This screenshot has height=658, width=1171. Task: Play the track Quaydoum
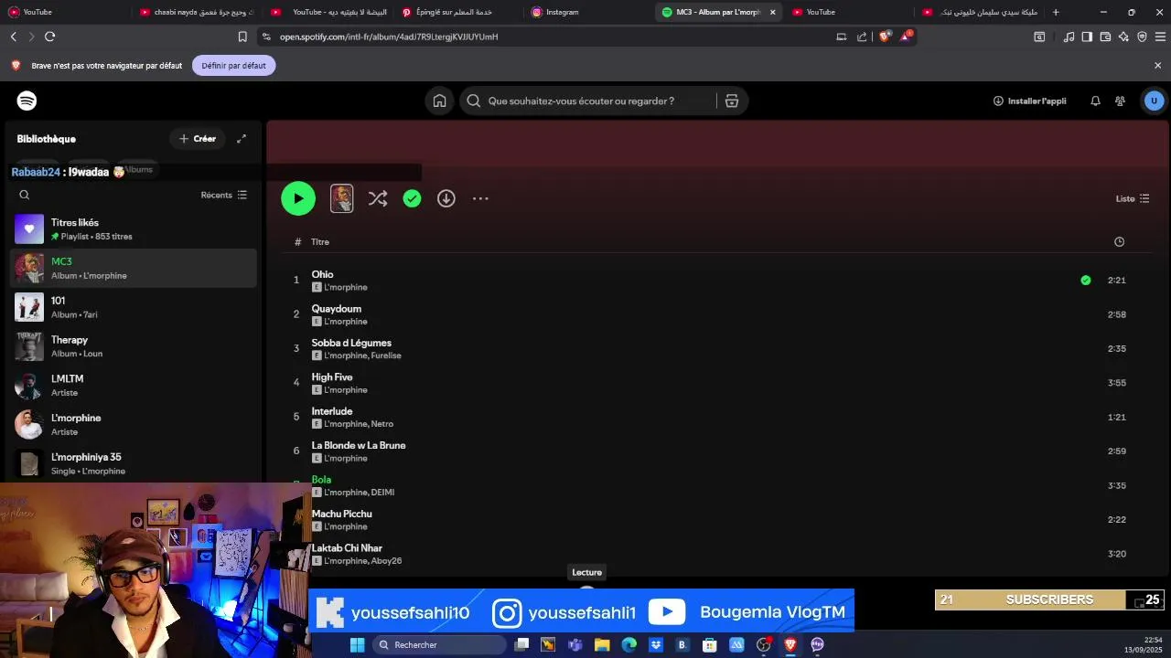point(337,309)
